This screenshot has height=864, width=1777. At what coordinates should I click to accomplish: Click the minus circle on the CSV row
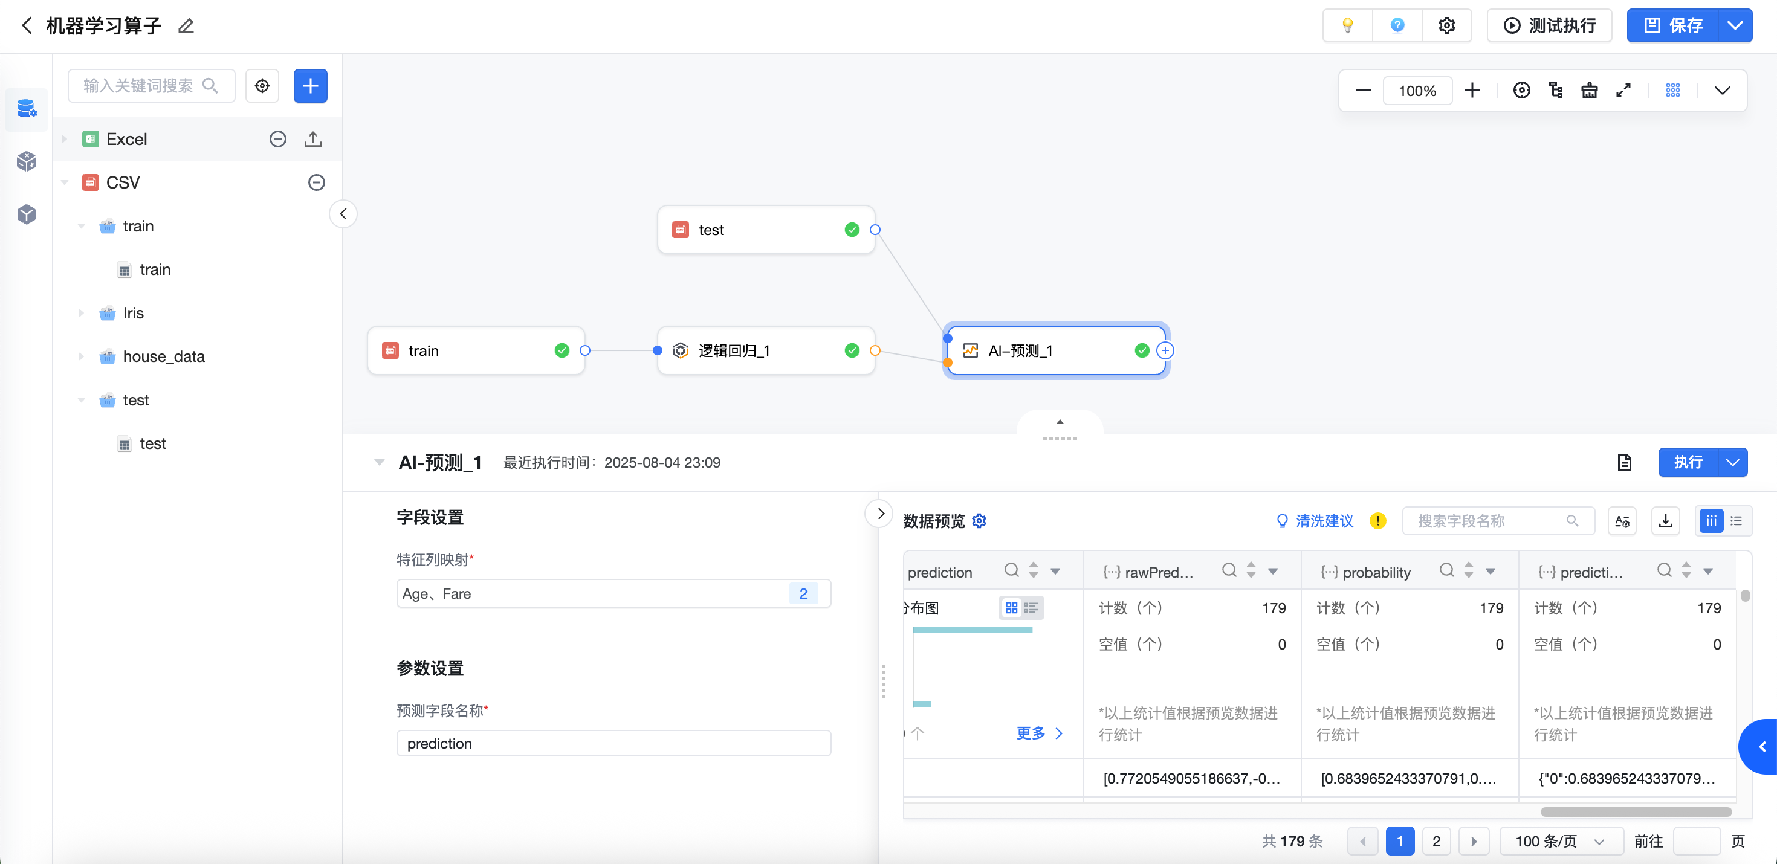pos(317,182)
